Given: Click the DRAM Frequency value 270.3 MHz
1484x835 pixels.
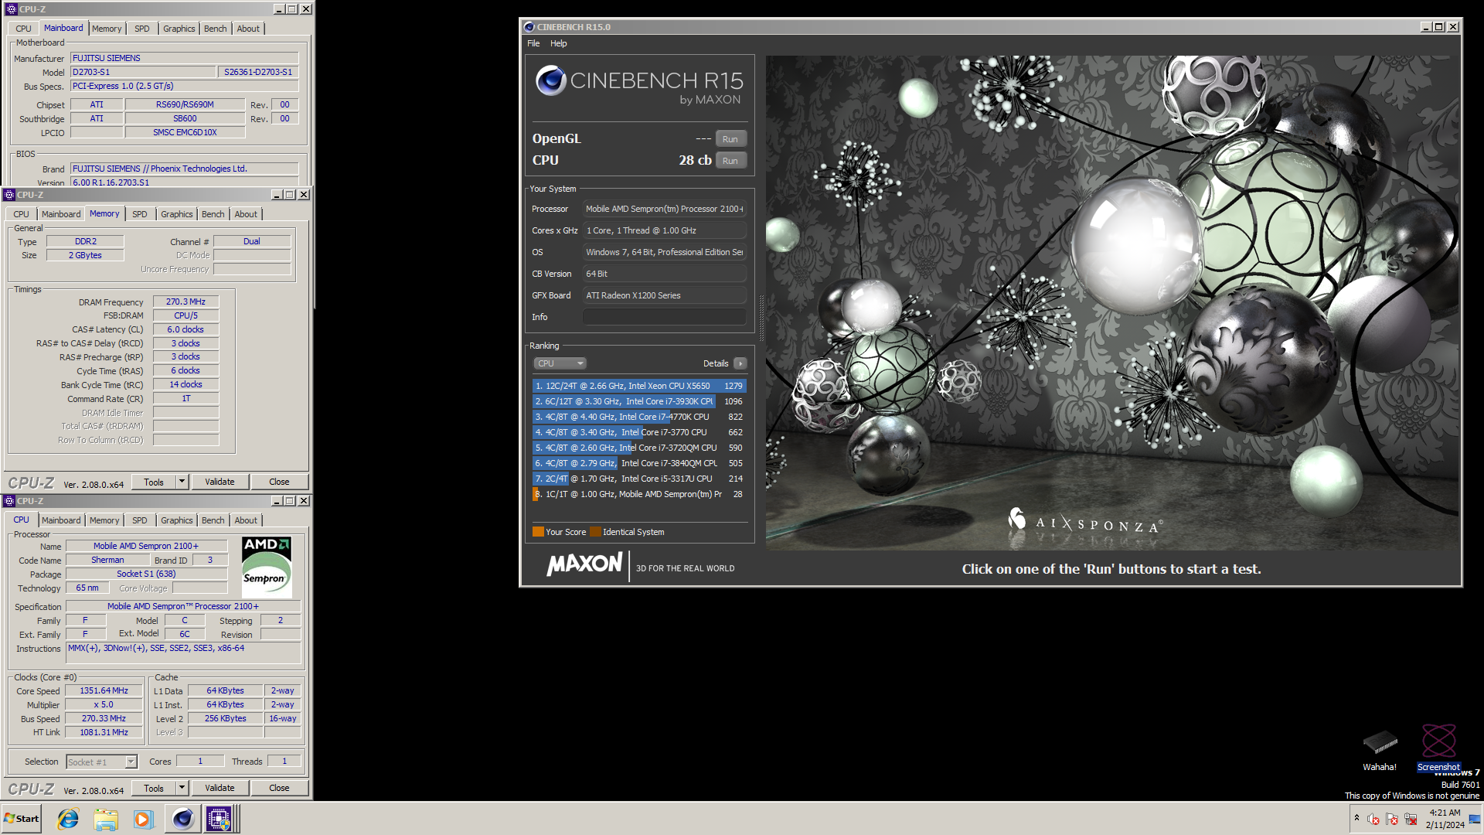Looking at the screenshot, I should coord(185,302).
